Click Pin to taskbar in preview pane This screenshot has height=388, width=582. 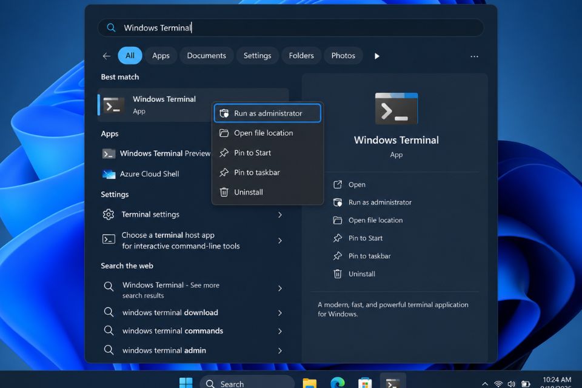[369, 256]
